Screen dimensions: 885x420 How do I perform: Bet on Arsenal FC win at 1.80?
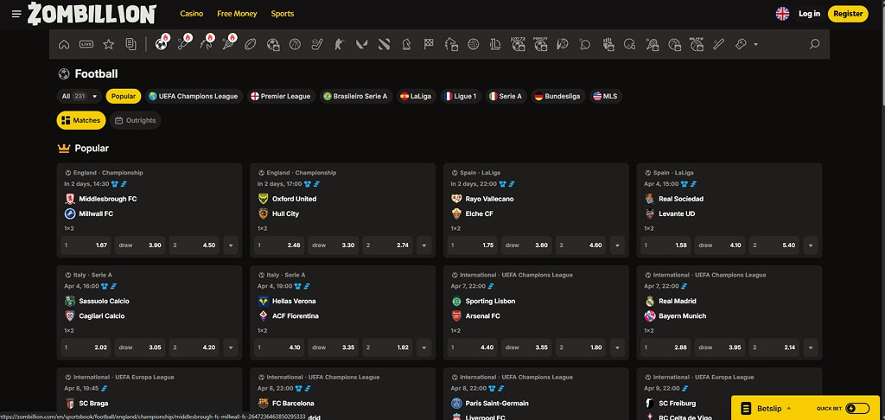581,347
